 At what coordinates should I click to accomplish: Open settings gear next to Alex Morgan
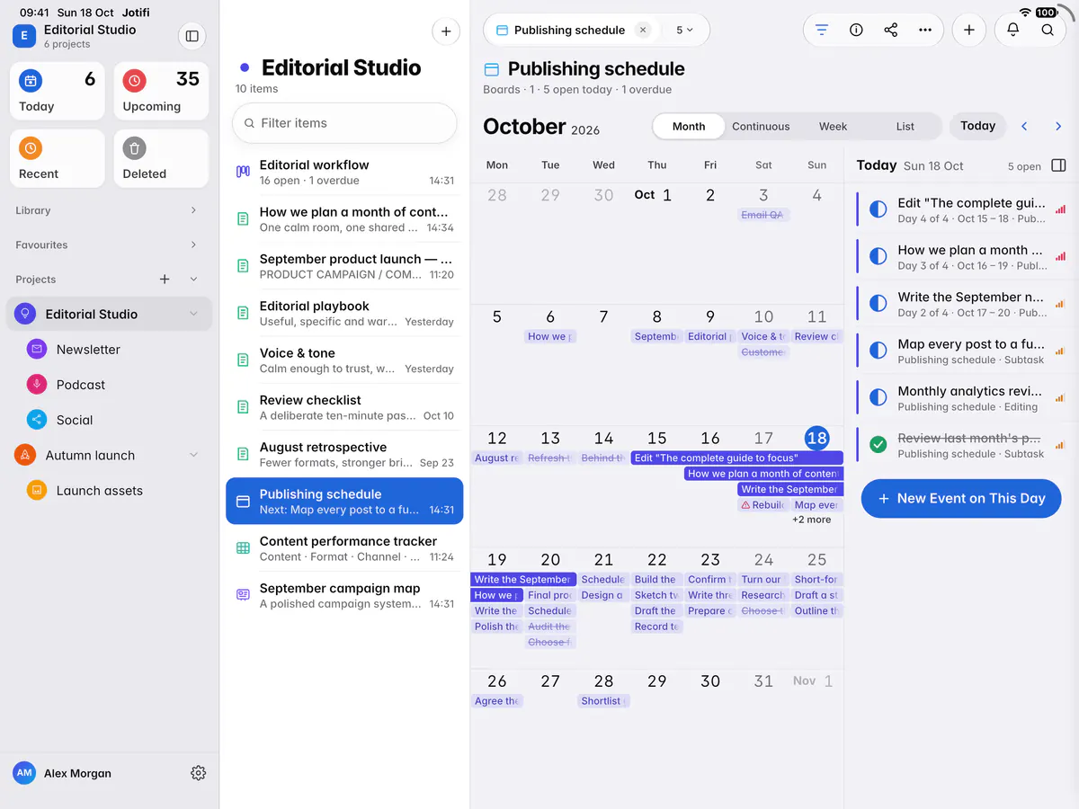click(199, 773)
